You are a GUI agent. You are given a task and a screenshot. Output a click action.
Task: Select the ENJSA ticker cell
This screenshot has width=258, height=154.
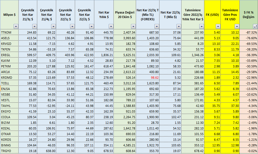9,89
